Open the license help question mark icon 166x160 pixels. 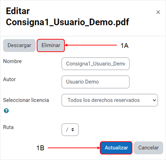coord(6,111)
